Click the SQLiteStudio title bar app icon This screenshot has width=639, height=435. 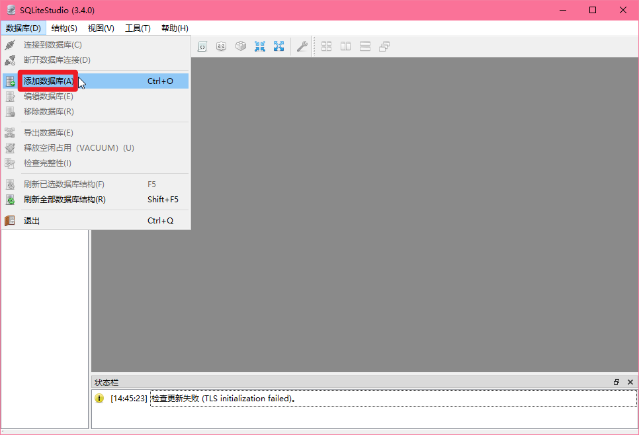11,10
